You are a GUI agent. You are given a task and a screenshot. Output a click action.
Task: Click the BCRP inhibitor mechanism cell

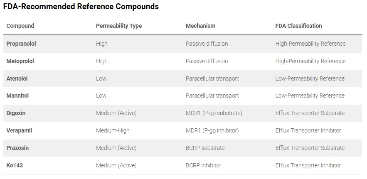203,165
